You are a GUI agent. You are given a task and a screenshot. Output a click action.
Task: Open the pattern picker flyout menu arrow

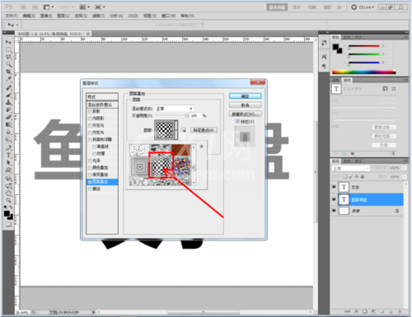(x=202, y=147)
